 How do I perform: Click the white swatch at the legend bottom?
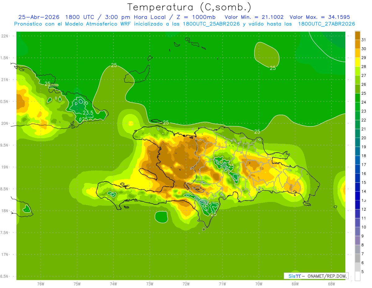pyautogui.click(x=357, y=276)
